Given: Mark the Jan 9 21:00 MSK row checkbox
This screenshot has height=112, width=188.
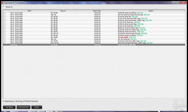Looking at the screenshot, I should (5, 17).
